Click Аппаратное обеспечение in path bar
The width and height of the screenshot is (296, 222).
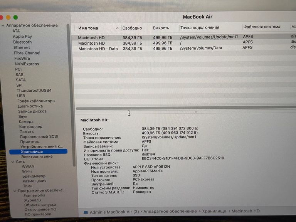pyautogui.click(x=170, y=212)
